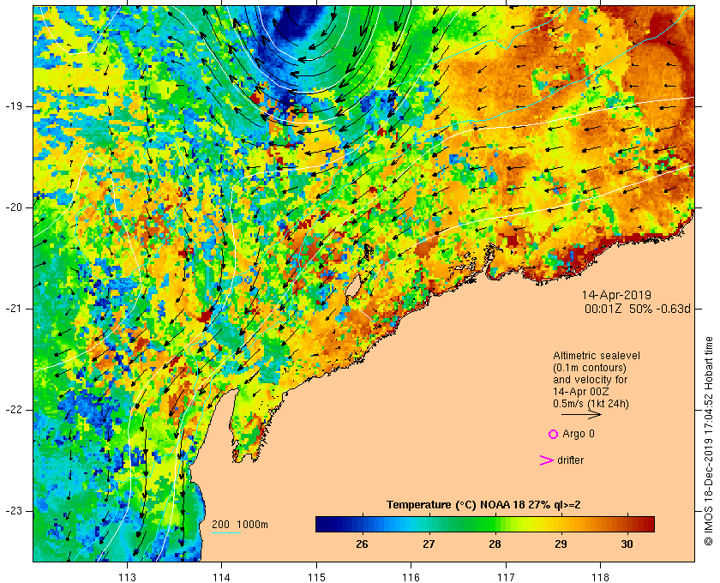720x583 pixels.
Task: Click the colorbar tick label 26
Action: 363,544
